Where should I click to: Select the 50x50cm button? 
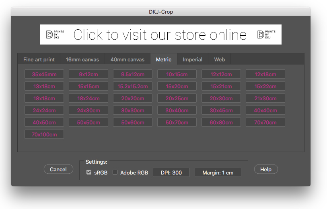coord(88,122)
